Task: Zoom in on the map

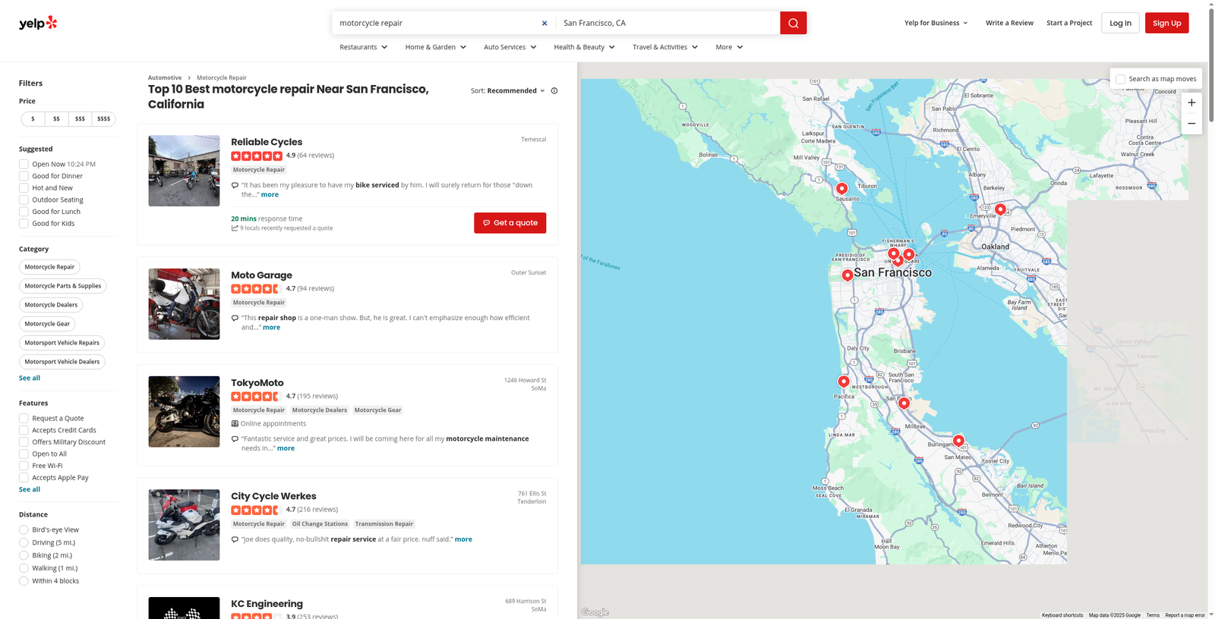Action: (1191, 102)
